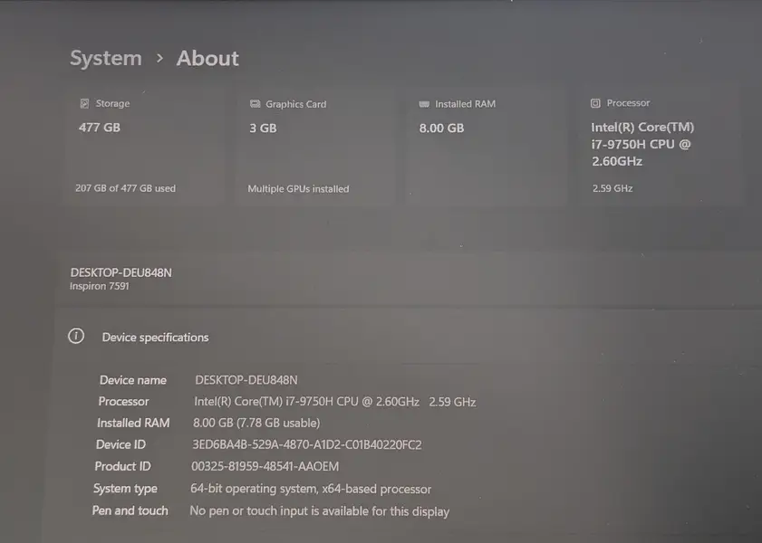This screenshot has width=762, height=543.
Task: Select the Device ID value
Action: point(307,444)
